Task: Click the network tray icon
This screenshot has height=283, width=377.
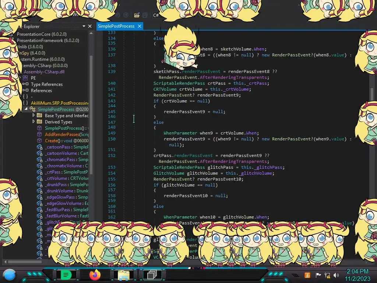Action: (x=327, y=275)
